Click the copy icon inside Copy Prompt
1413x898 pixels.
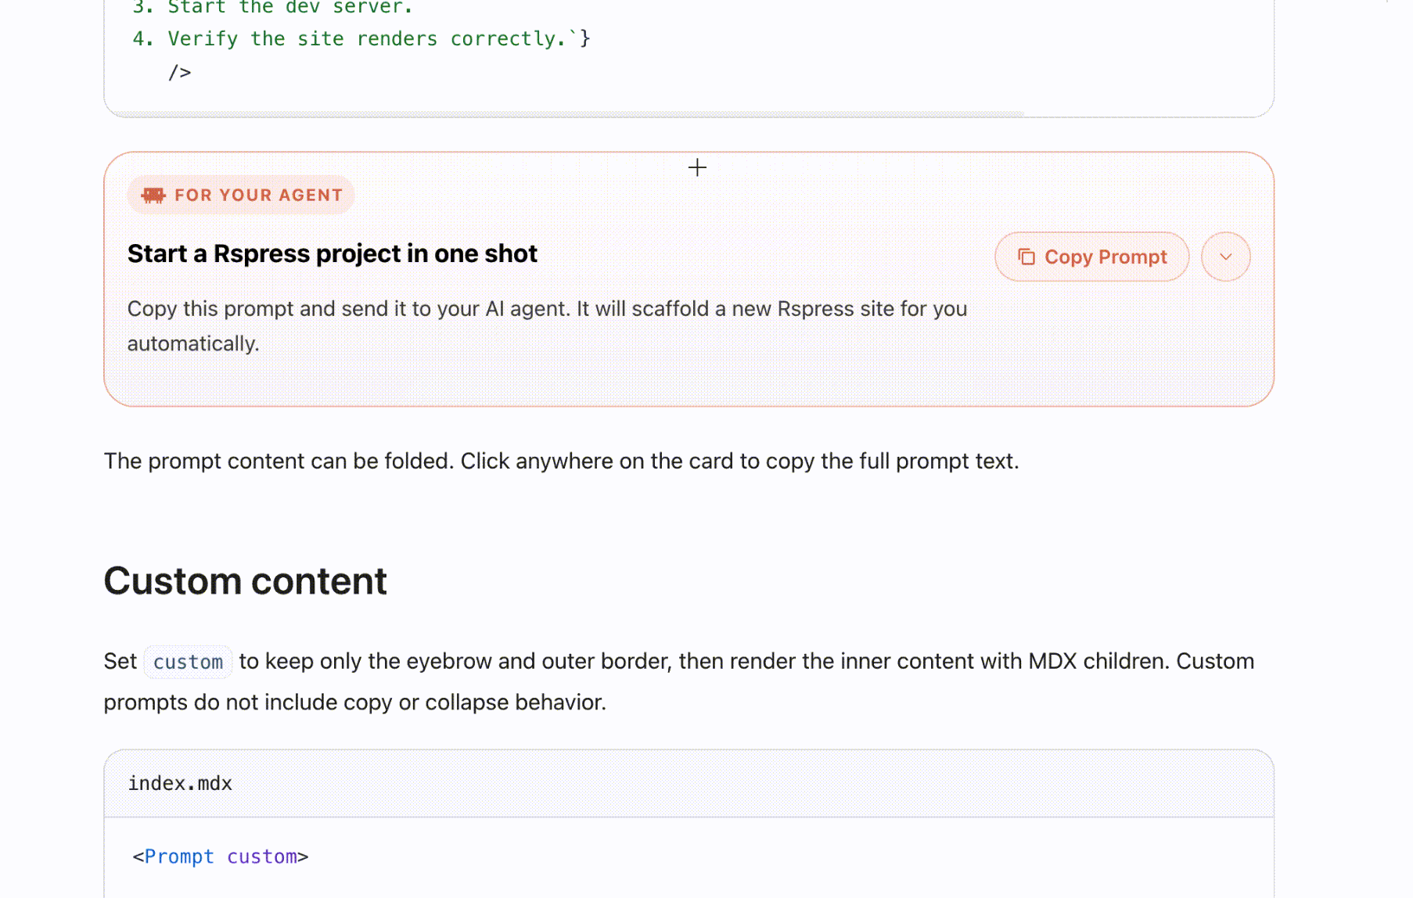(1026, 257)
